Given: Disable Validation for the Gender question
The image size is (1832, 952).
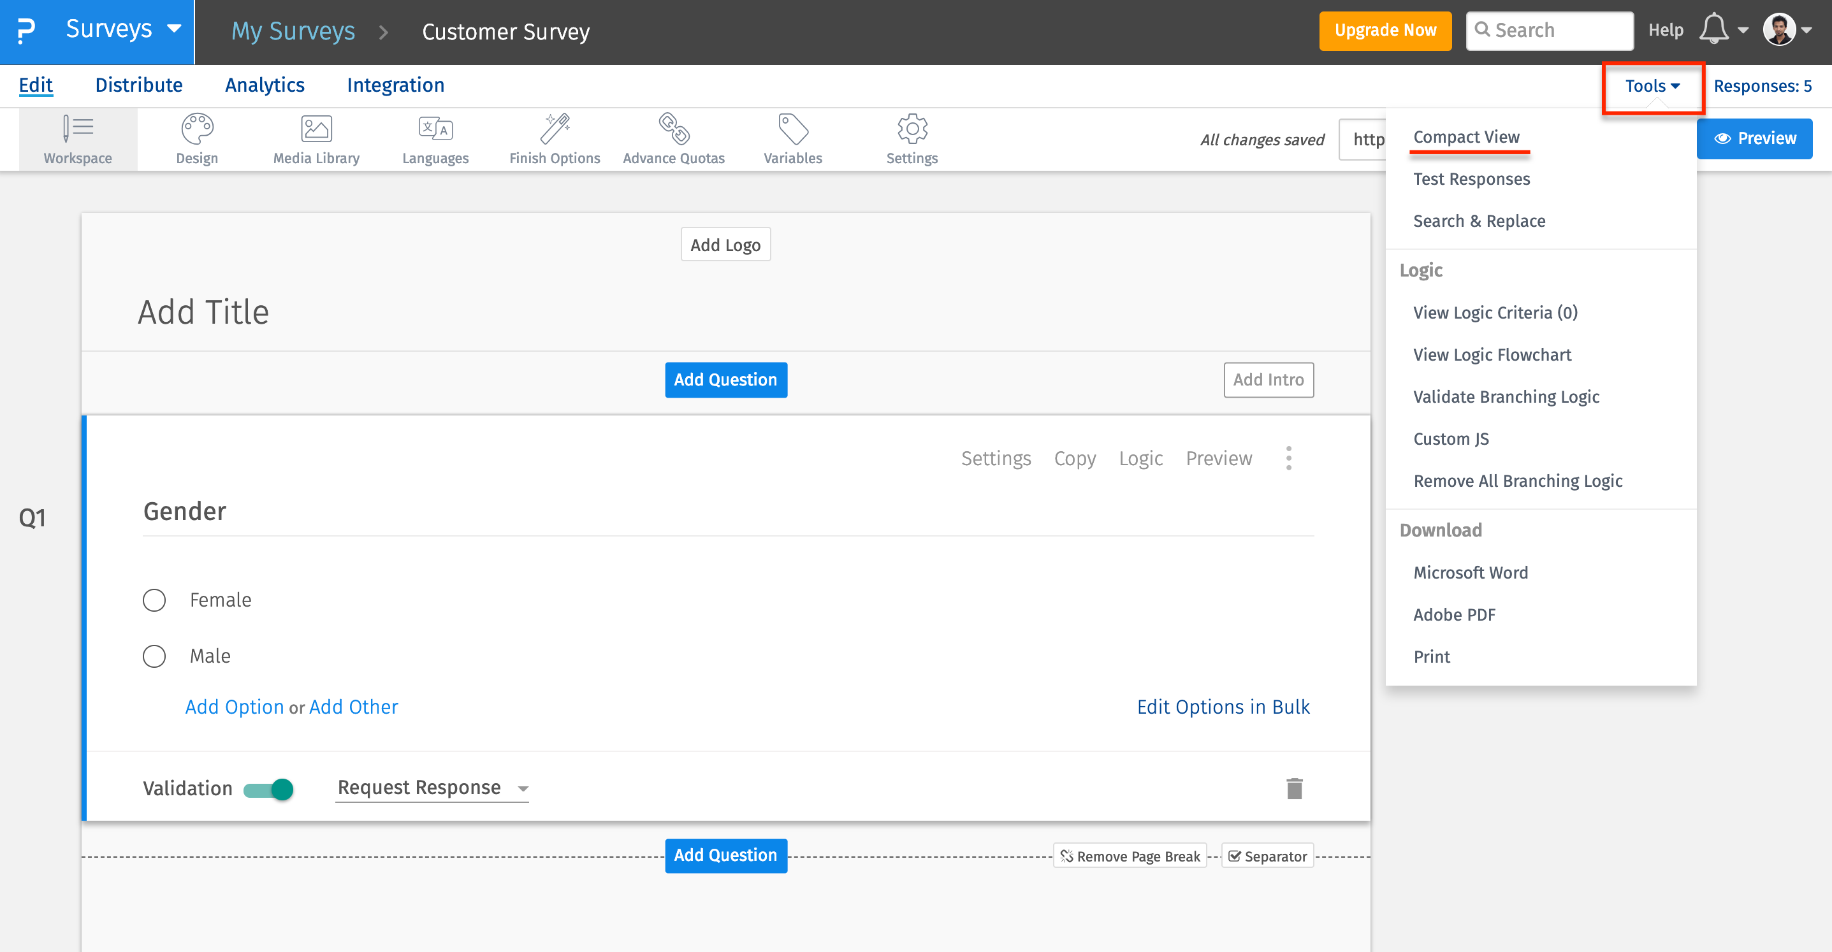Looking at the screenshot, I should [x=267, y=788].
